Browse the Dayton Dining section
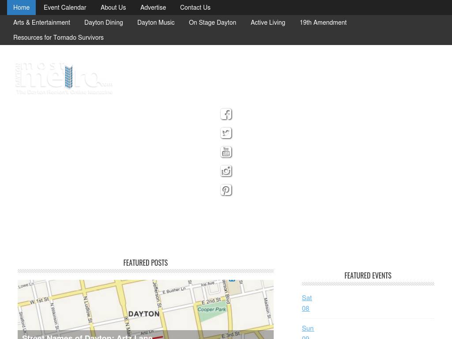 [104, 23]
